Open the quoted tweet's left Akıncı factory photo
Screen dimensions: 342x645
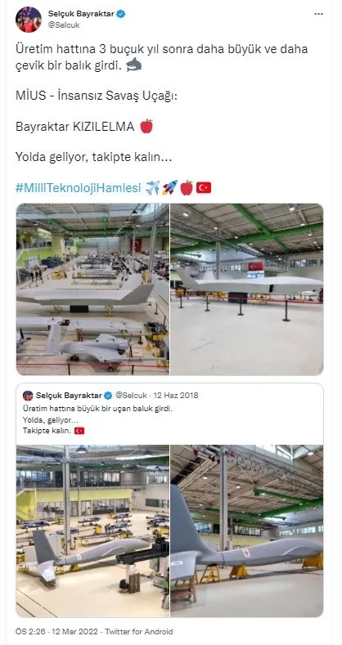pos(92,531)
